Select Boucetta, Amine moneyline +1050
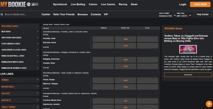 pyautogui.click(x=125, y=46)
